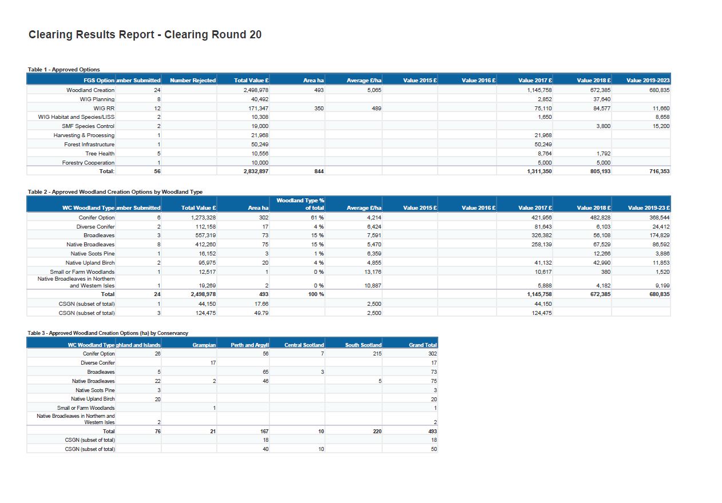Select the 'Number Rejected' column header

click(x=193, y=81)
